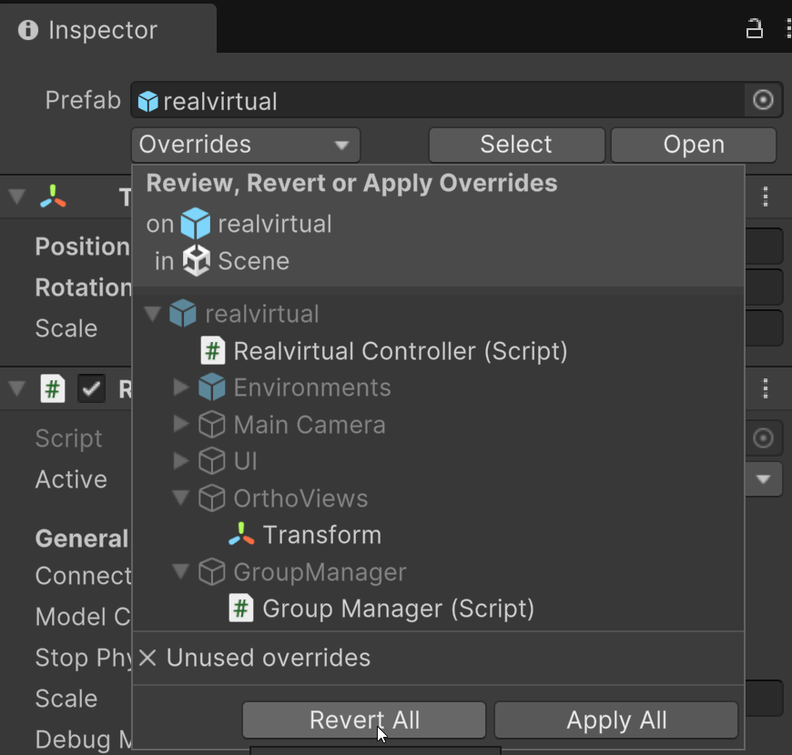Image resolution: width=792 pixels, height=755 pixels.
Task: Open the Transform component options menu
Action: tap(766, 196)
